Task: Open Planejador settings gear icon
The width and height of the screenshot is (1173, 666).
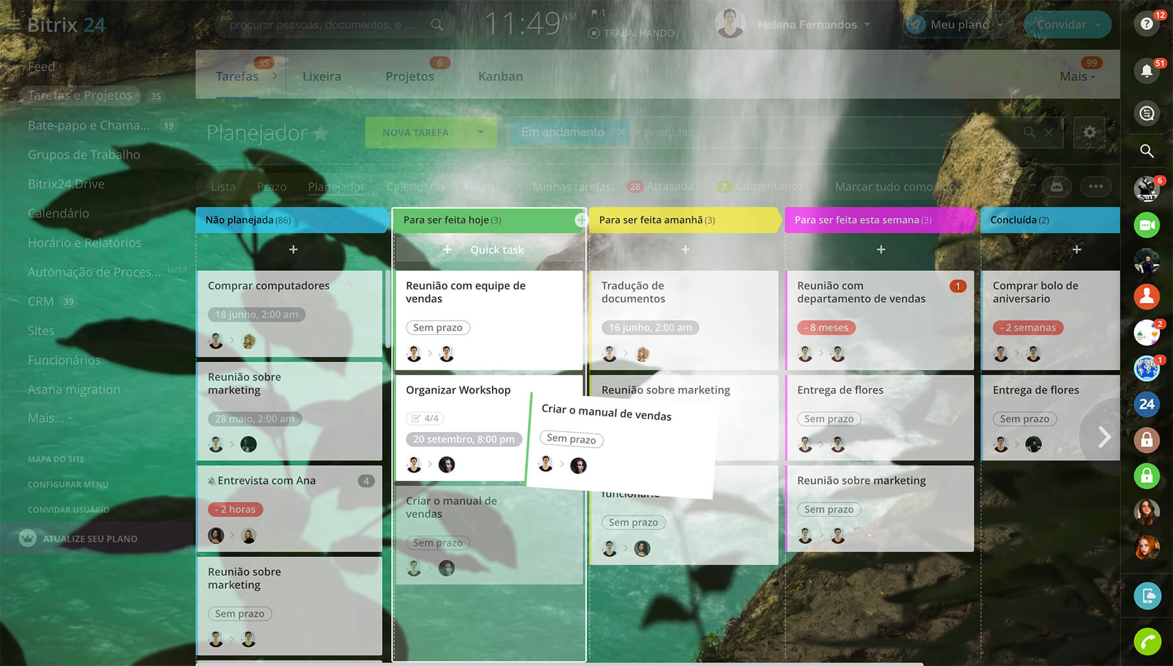Action: click(x=1089, y=132)
